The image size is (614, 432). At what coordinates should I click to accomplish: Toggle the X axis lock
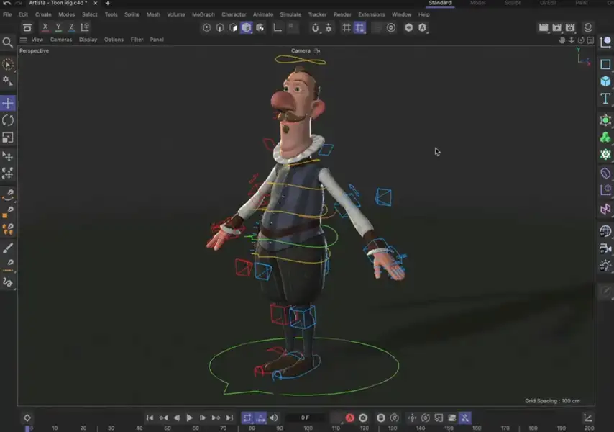[x=45, y=27]
